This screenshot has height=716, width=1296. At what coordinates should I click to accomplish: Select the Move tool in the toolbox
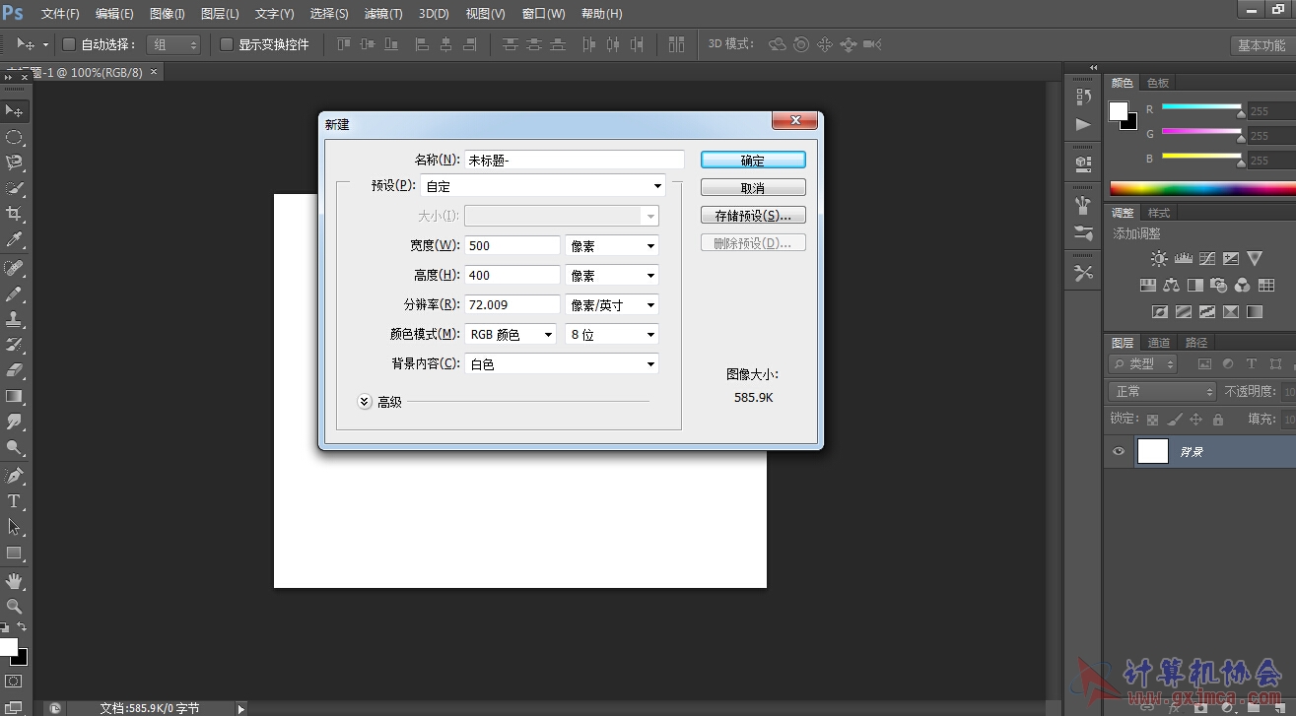point(14,110)
